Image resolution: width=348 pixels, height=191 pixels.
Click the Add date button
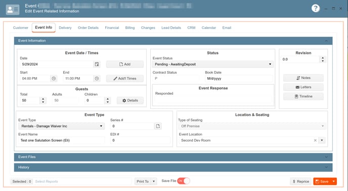(x=125, y=65)
